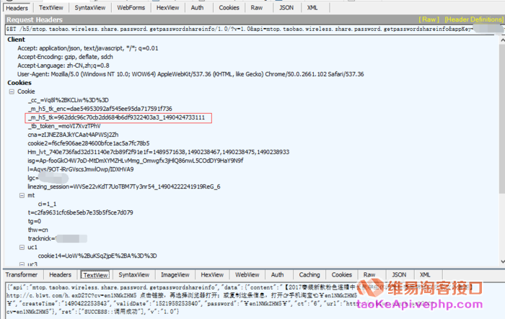Select the Hm_lvt cookie entry
505x319 pixels.
158,152
